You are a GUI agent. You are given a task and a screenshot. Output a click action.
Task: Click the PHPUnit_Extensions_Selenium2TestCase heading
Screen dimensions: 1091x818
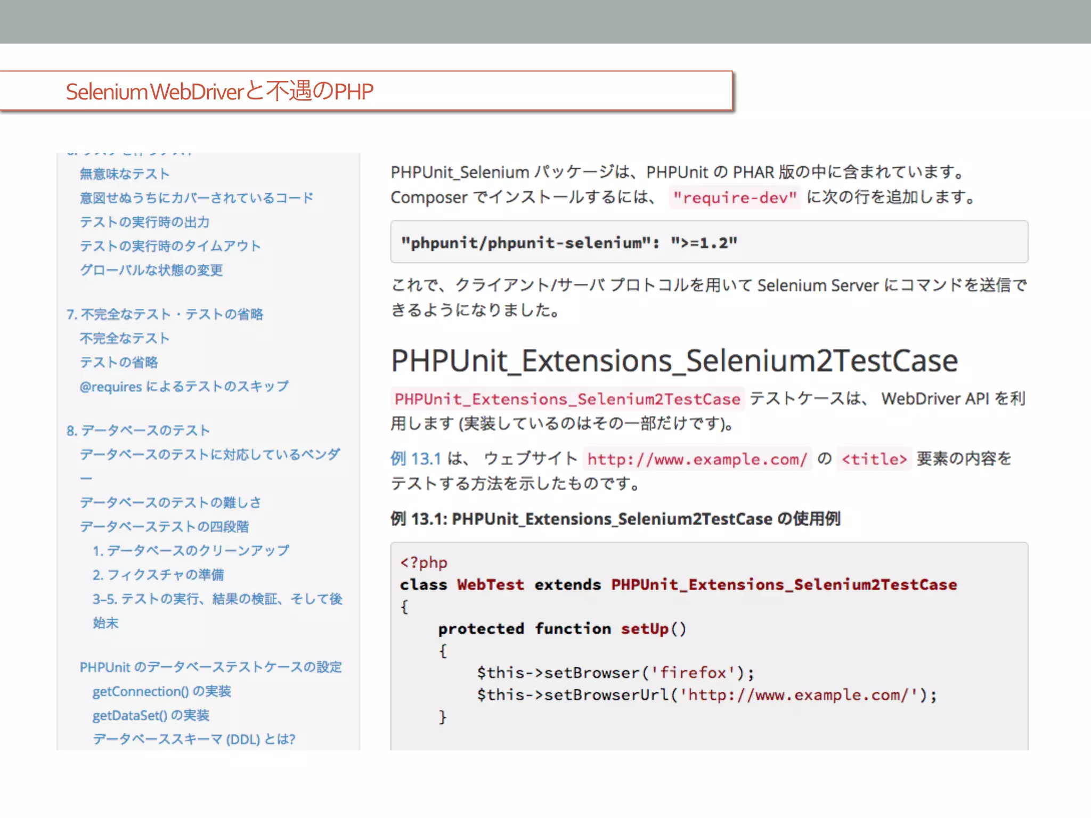coord(674,361)
